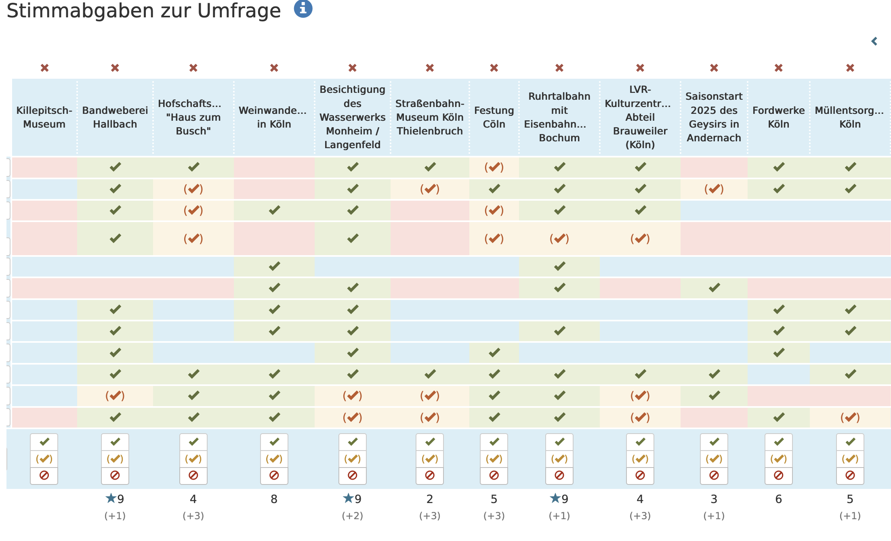This screenshot has width=891, height=541.
Task: Collapse the table using the left chevron
Action: click(x=874, y=41)
